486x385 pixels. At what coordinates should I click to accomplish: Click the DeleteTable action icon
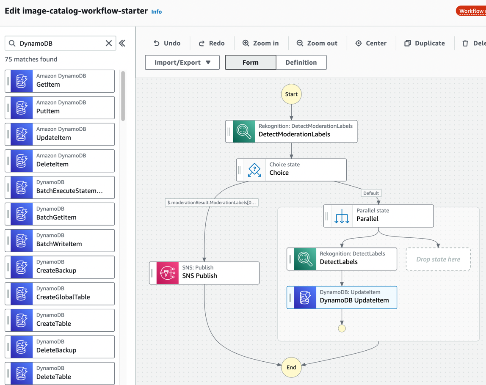tap(22, 374)
